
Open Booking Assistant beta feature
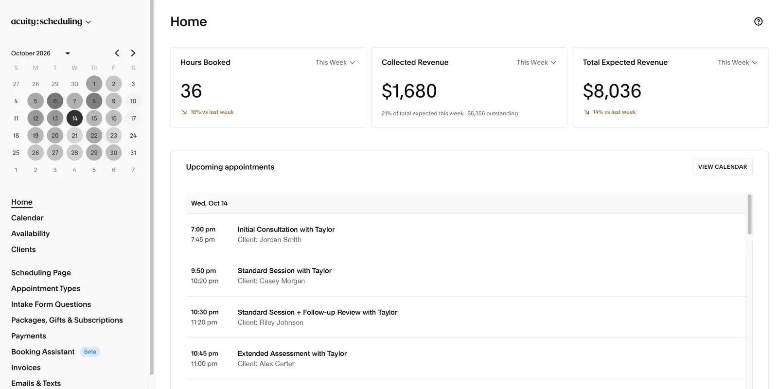[x=55, y=352]
